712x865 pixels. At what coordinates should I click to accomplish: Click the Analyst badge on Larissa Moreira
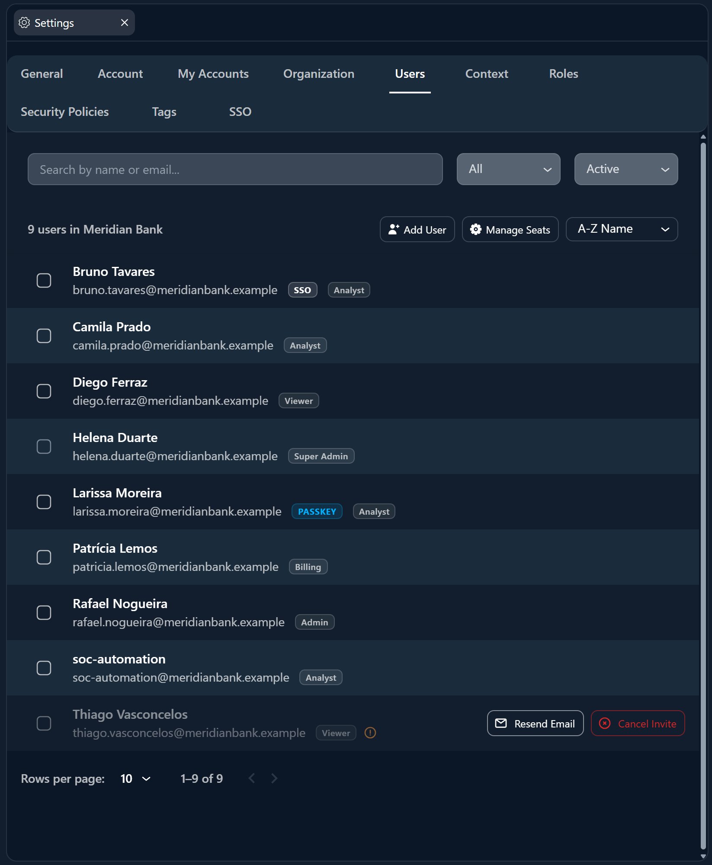[374, 512]
